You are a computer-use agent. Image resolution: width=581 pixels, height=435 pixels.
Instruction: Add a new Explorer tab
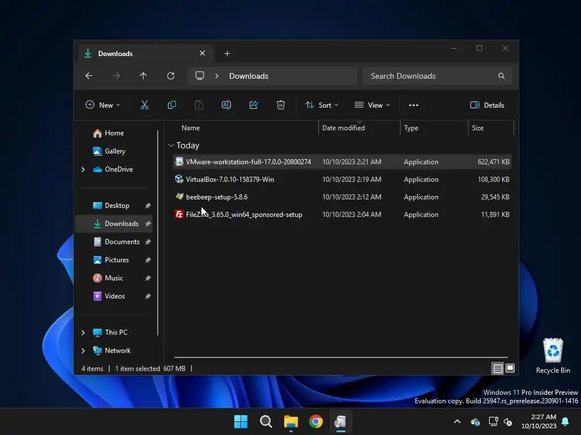click(227, 54)
